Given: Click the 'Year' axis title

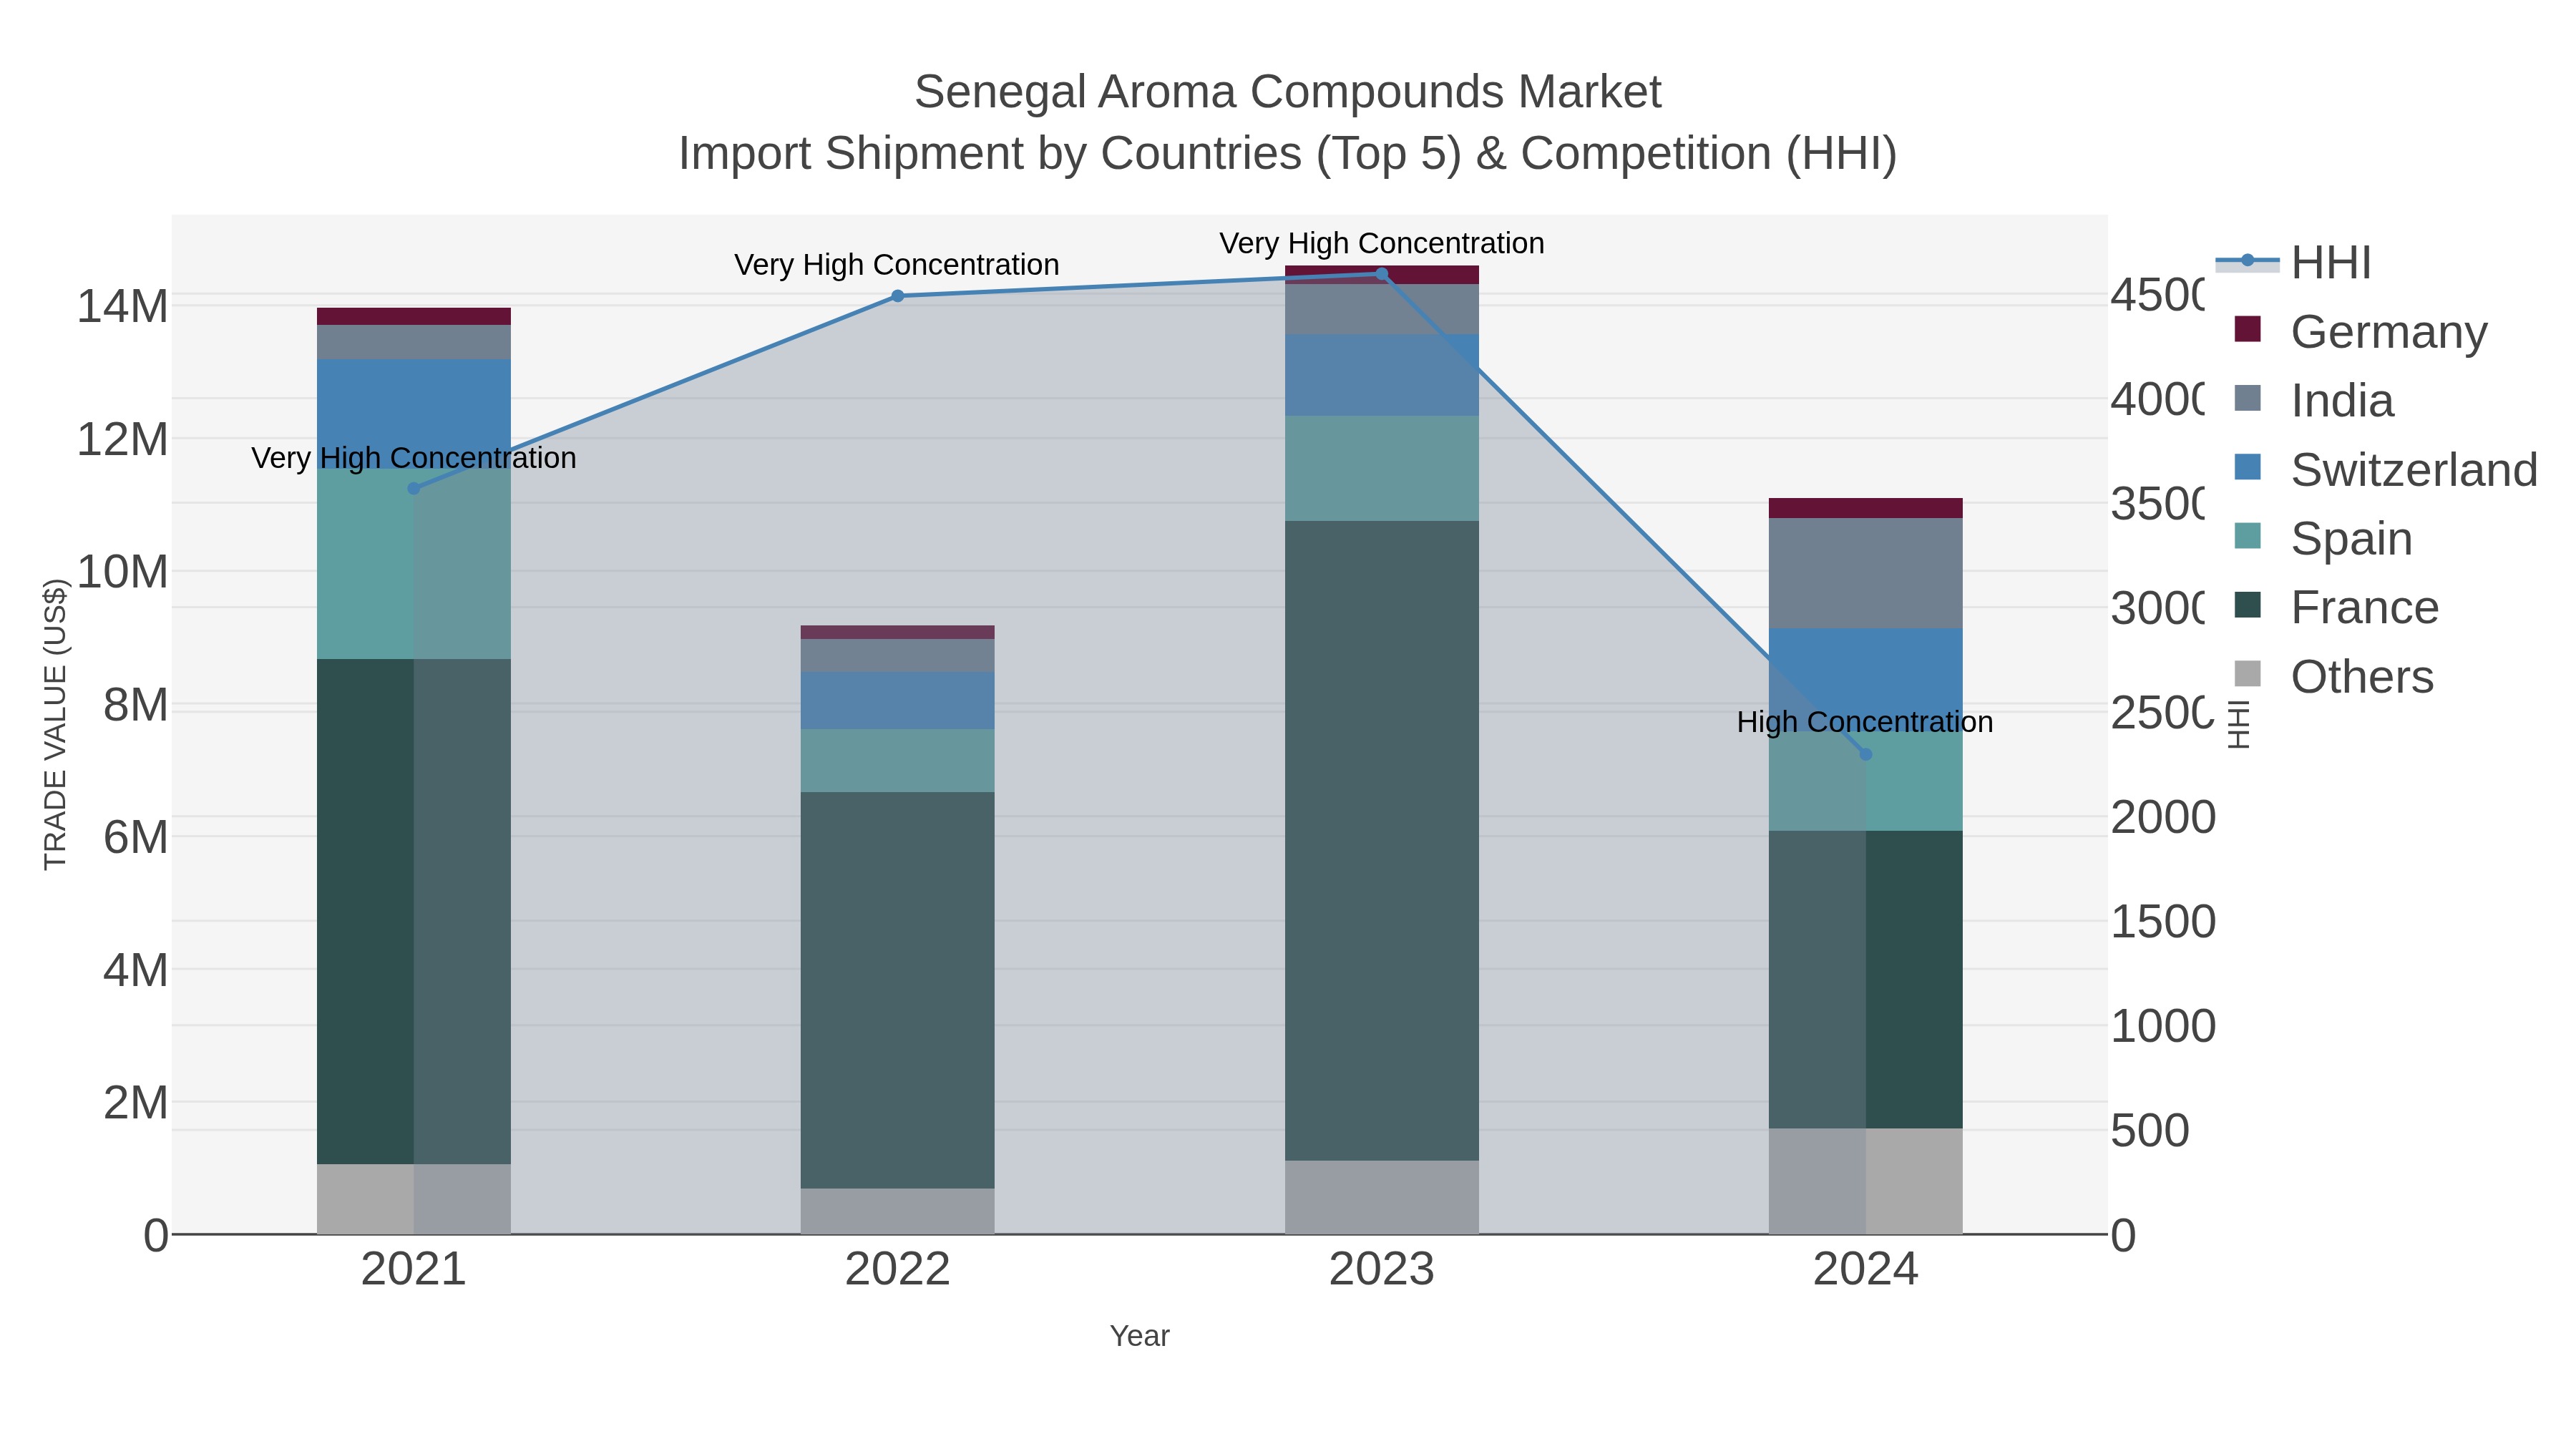Looking at the screenshot, I should tap(1140, 1336).
